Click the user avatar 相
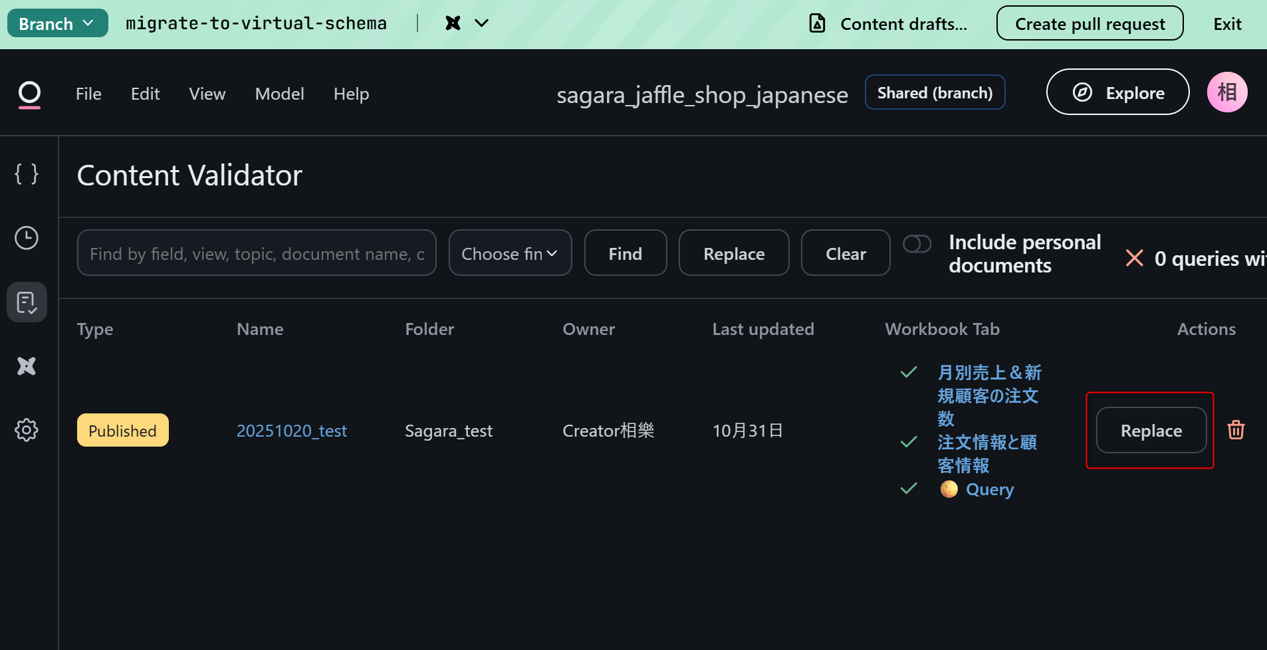 click(x=1226, y=92)
